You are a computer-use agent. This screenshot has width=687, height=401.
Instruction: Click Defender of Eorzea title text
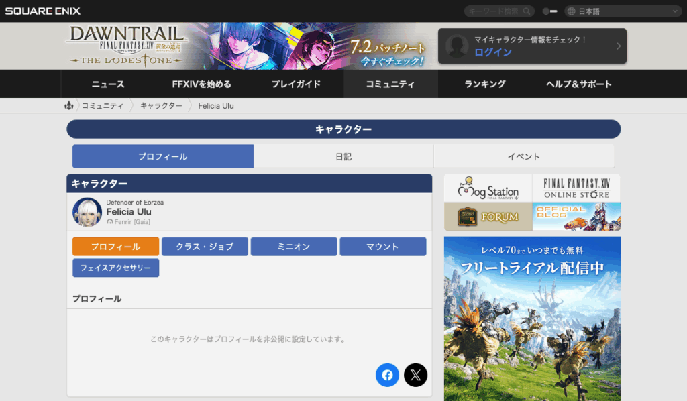(135, 203)
